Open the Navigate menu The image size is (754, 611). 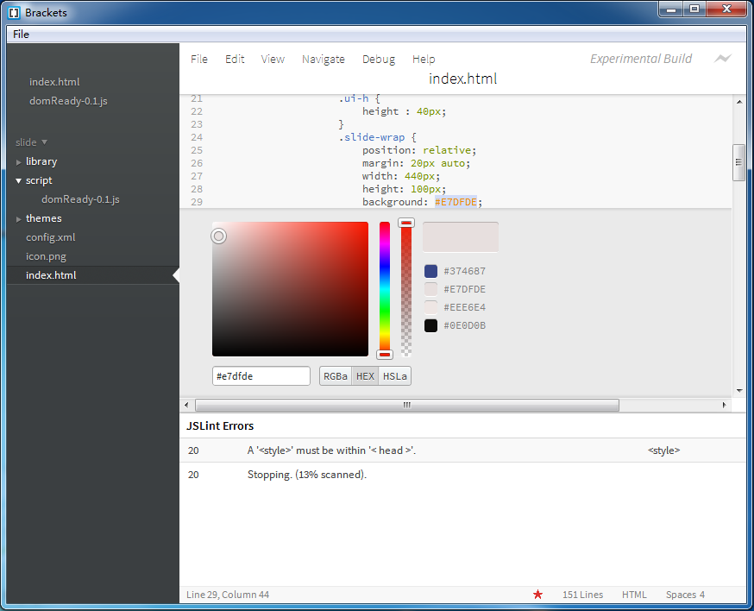point(323,60)
